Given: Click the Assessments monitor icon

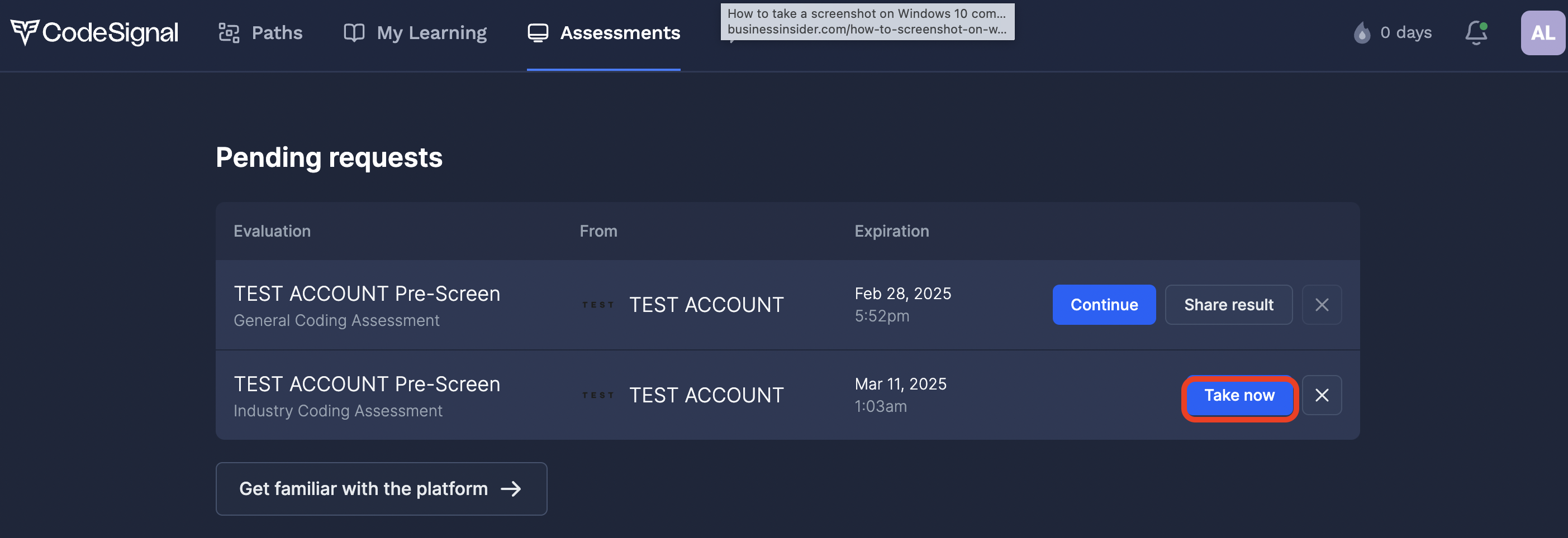Looking at the screenshot, I should pos(538,33).
